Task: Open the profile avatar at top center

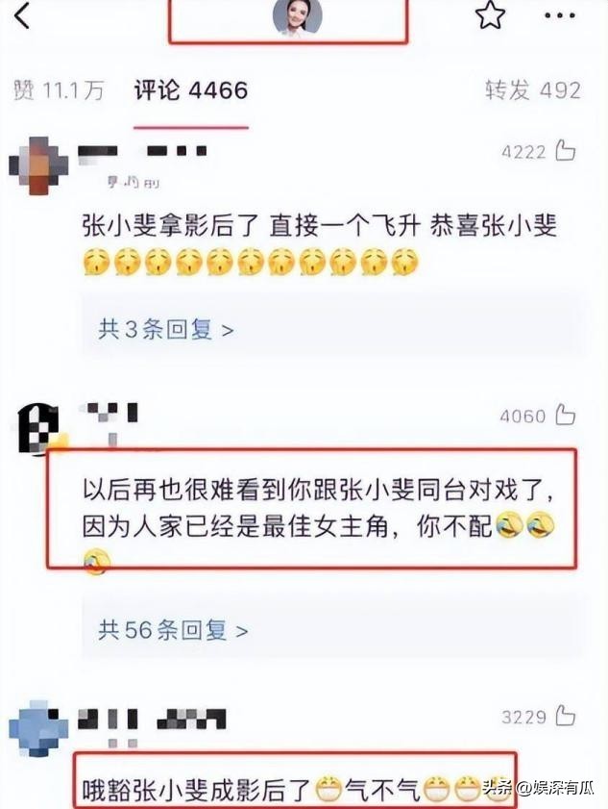Action: coord(298,16)
